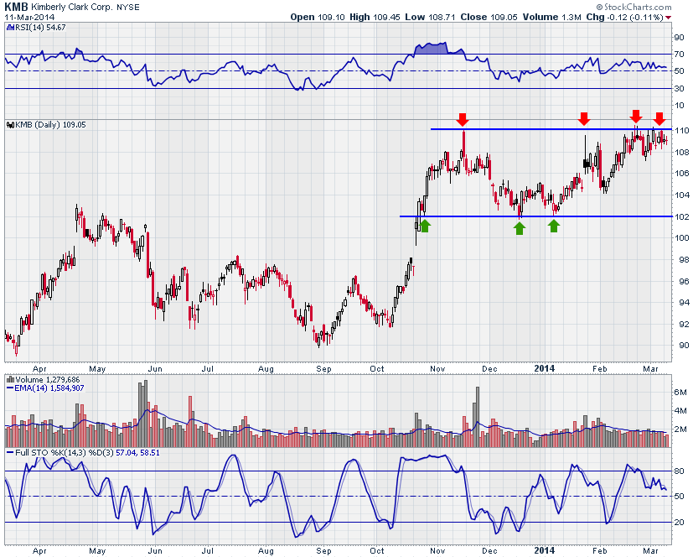Click the 6M volume axis label
693x557 pixels.
point(680,393)
